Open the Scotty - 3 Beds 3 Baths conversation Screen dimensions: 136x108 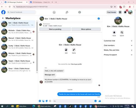[x=18, y=47]
